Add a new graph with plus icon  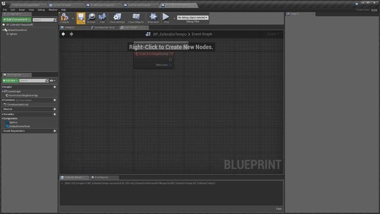coord(55,87)
